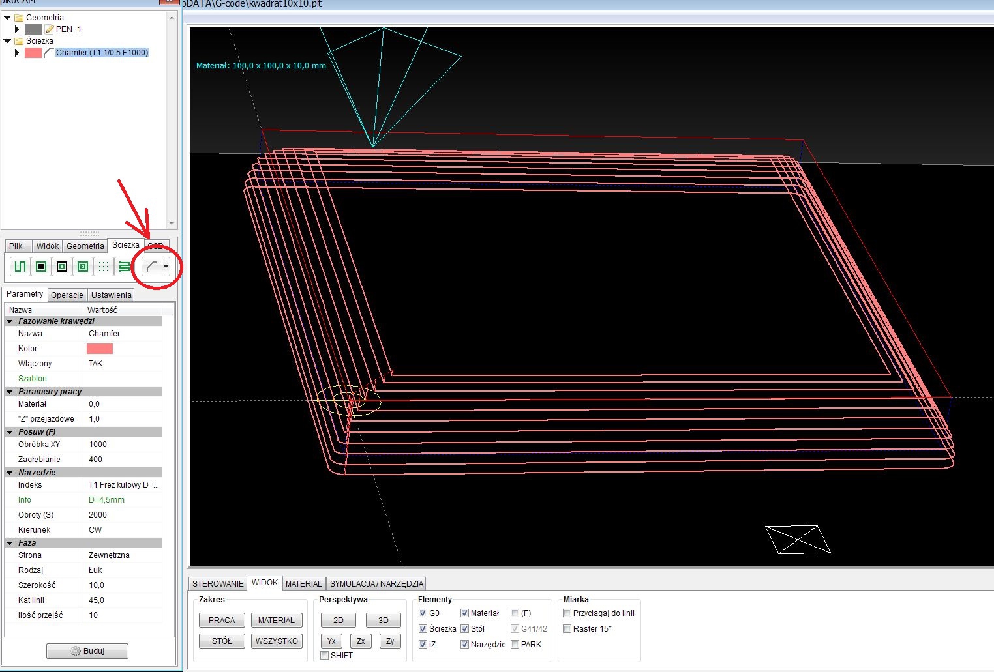Toggle the G0 element checkbox
Screen dimensions: 994x672
(x=423, y=613)
